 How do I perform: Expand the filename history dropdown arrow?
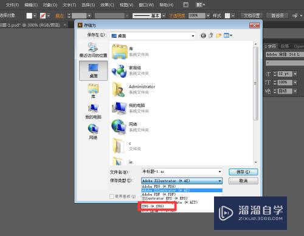219,172
